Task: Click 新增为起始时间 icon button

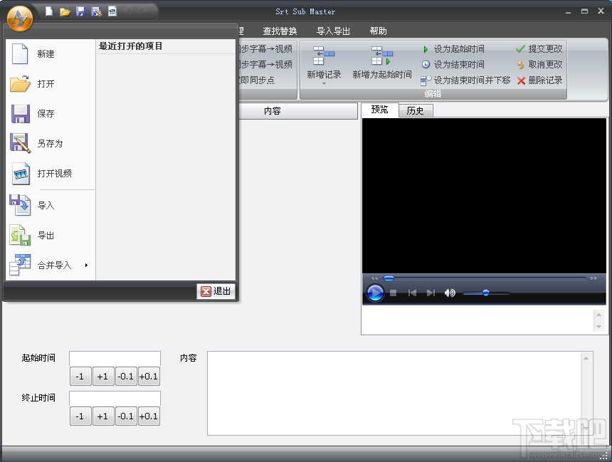Action: click(x=381, y=63)
